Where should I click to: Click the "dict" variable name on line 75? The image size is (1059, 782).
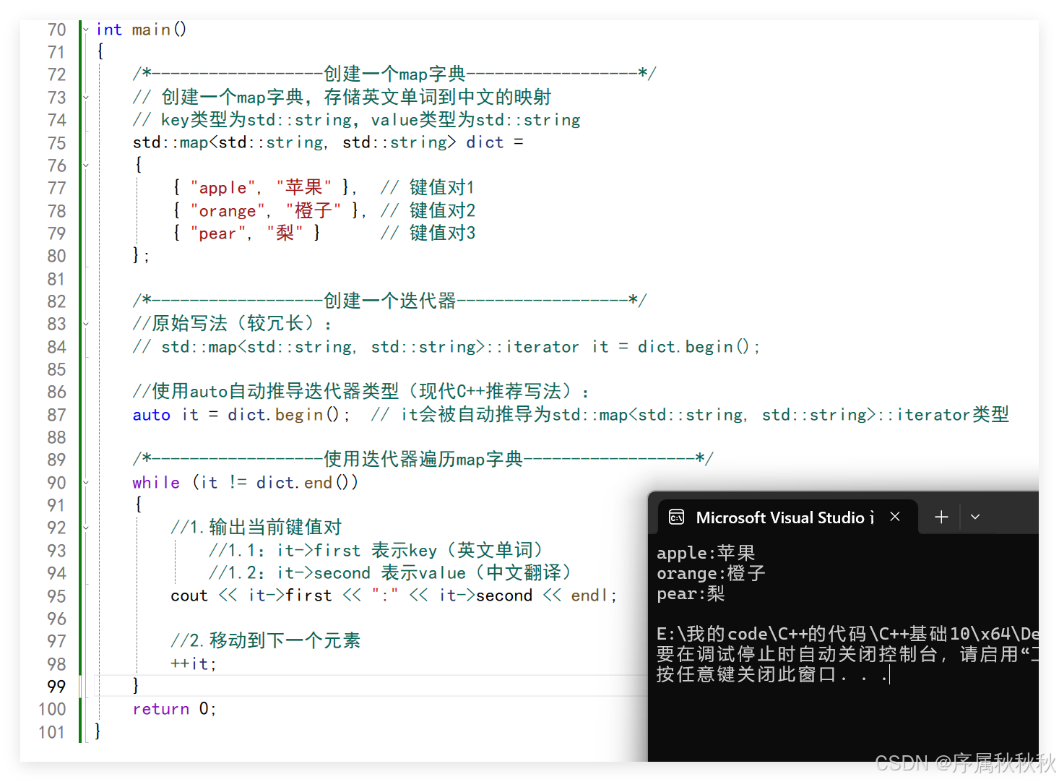485,142
